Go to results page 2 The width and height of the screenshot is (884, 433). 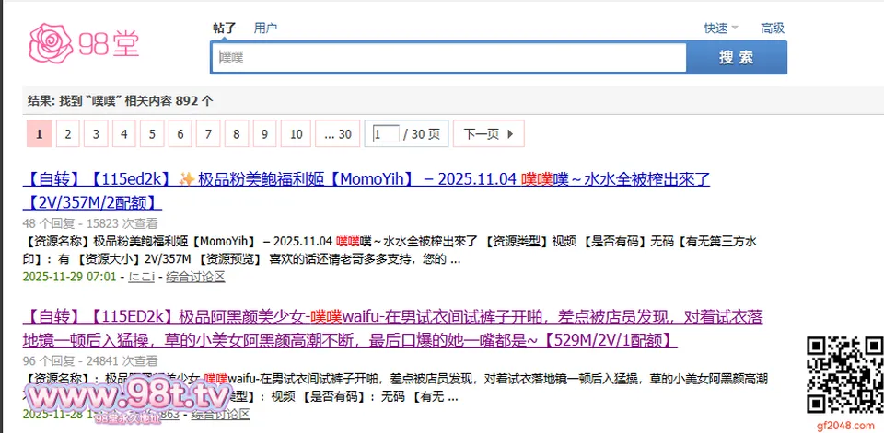click(67, 134)
